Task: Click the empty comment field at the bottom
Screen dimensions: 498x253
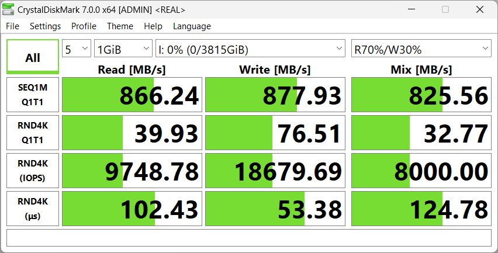Action: tap(249, 238)
